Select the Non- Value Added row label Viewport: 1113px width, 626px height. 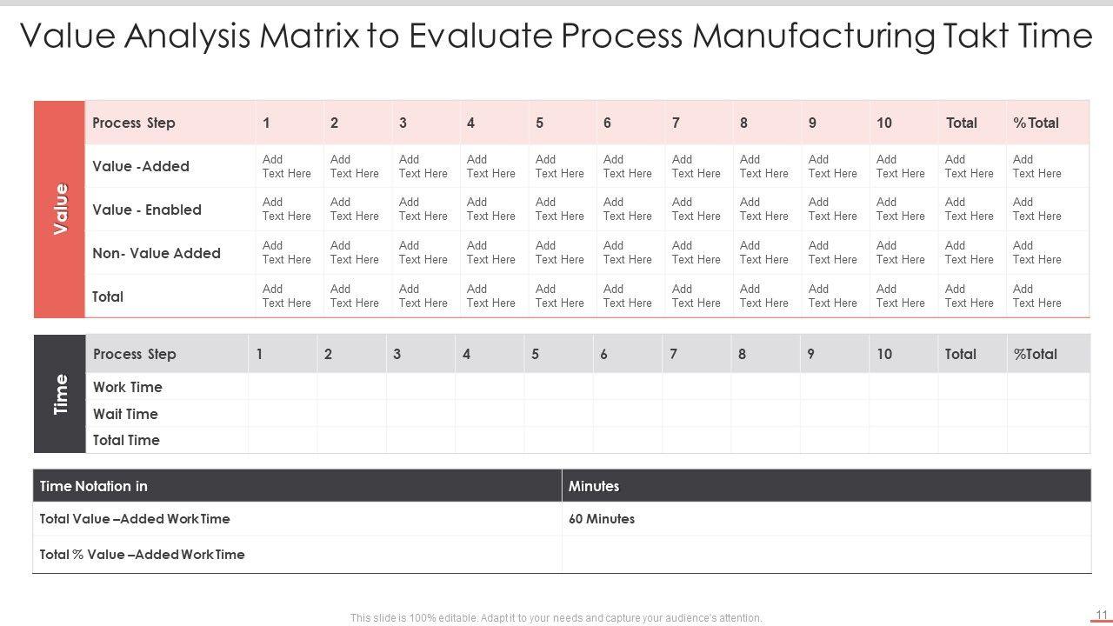(157, 253)
